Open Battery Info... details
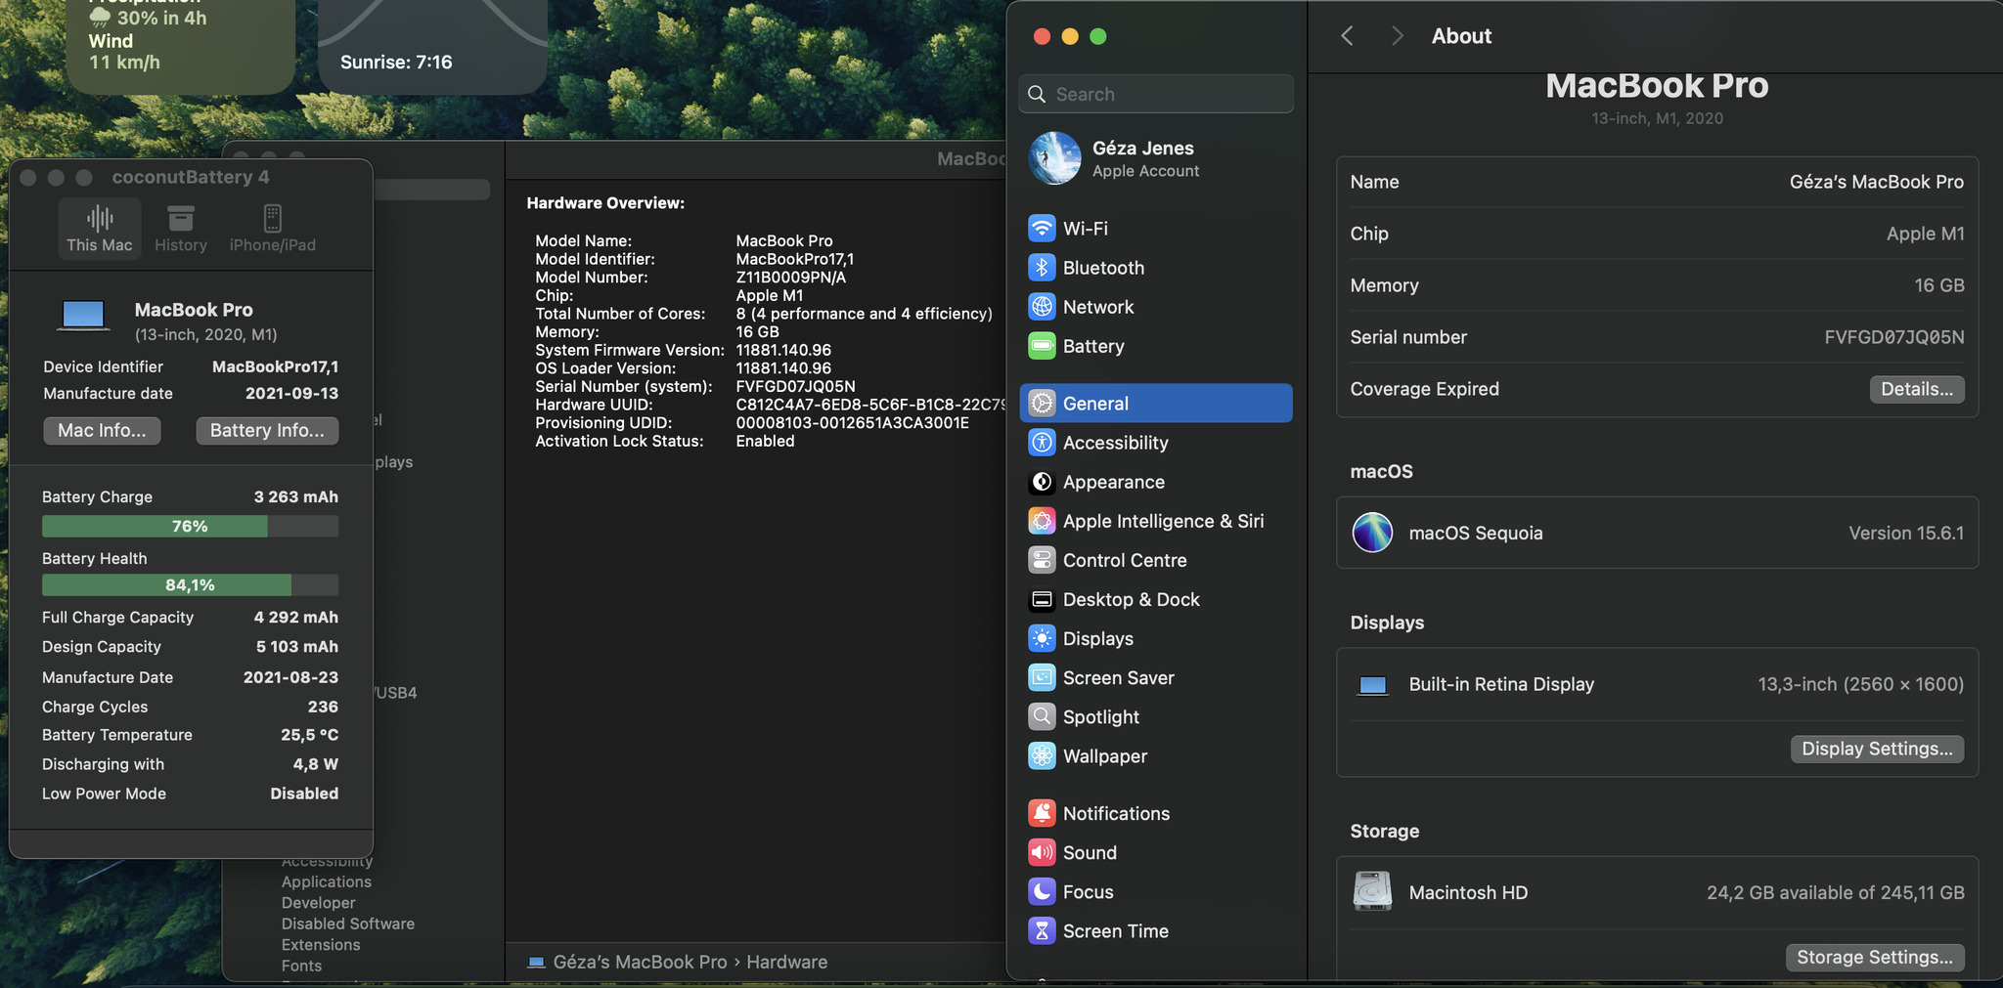The height and width of the screenshot is (988, 2003). click(x=267, y=431)
